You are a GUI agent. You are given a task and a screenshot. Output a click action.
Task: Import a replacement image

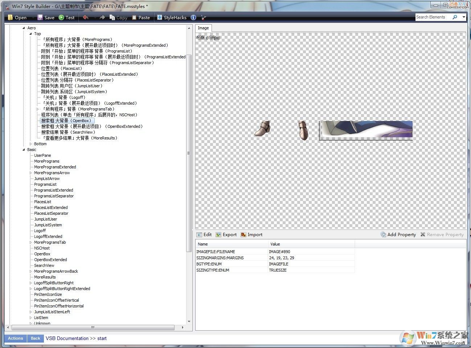tap(251, 235)
